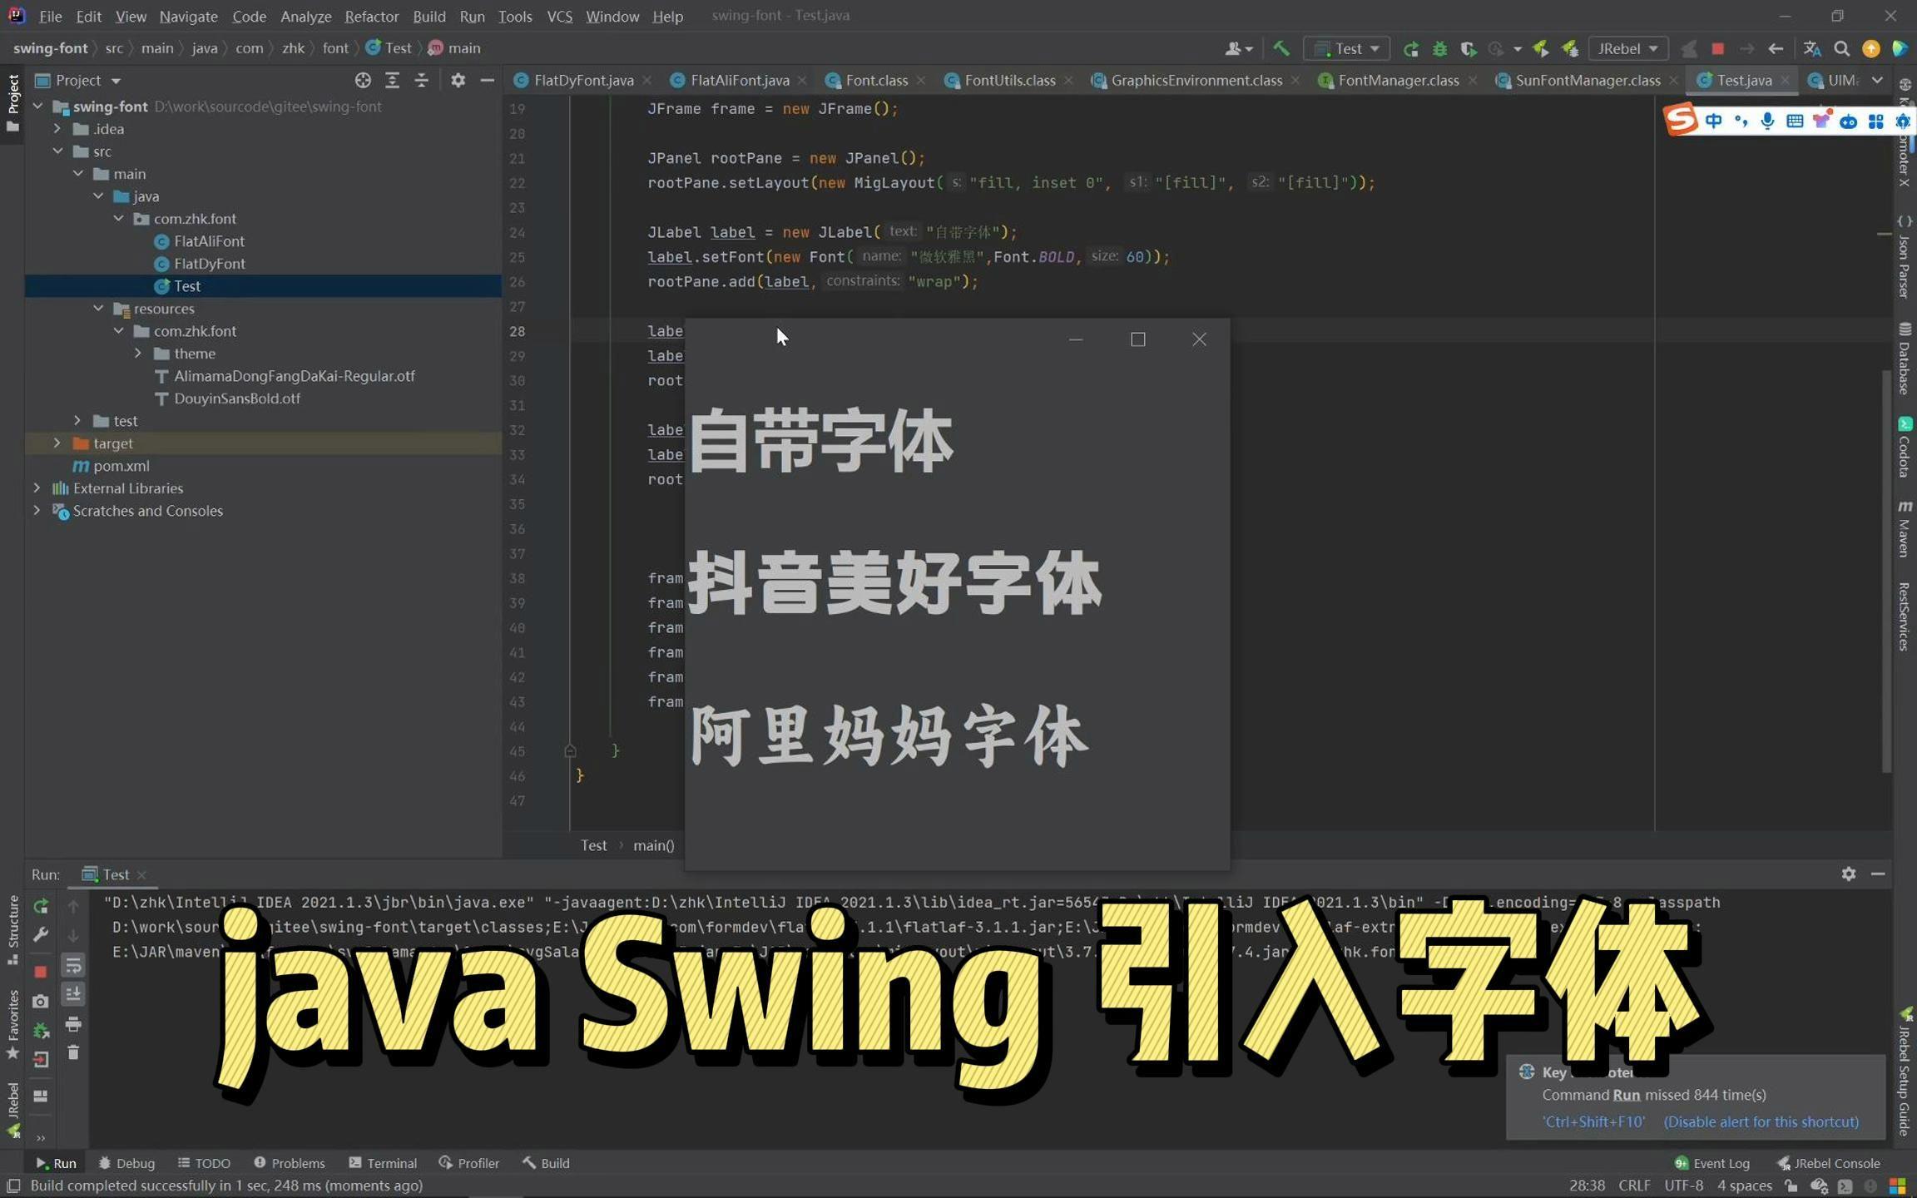
Task: Expand External Libraries node
Action: [37, 488]
